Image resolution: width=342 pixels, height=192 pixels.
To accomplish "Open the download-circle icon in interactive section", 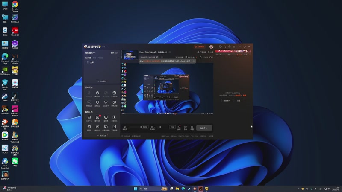I will (x=89, y=103).
